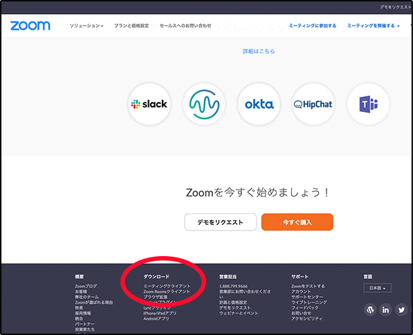Open 採用情報 footer link
Screen dimensions: 413x335
(83, 313)
